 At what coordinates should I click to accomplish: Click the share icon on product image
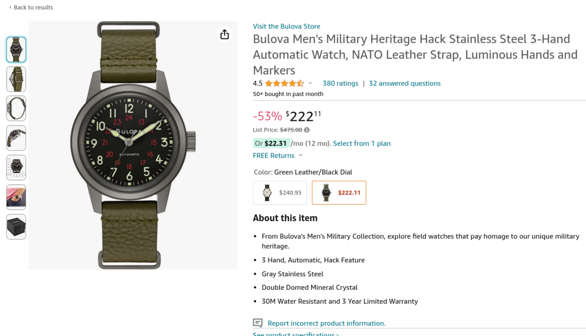point(225,34)
